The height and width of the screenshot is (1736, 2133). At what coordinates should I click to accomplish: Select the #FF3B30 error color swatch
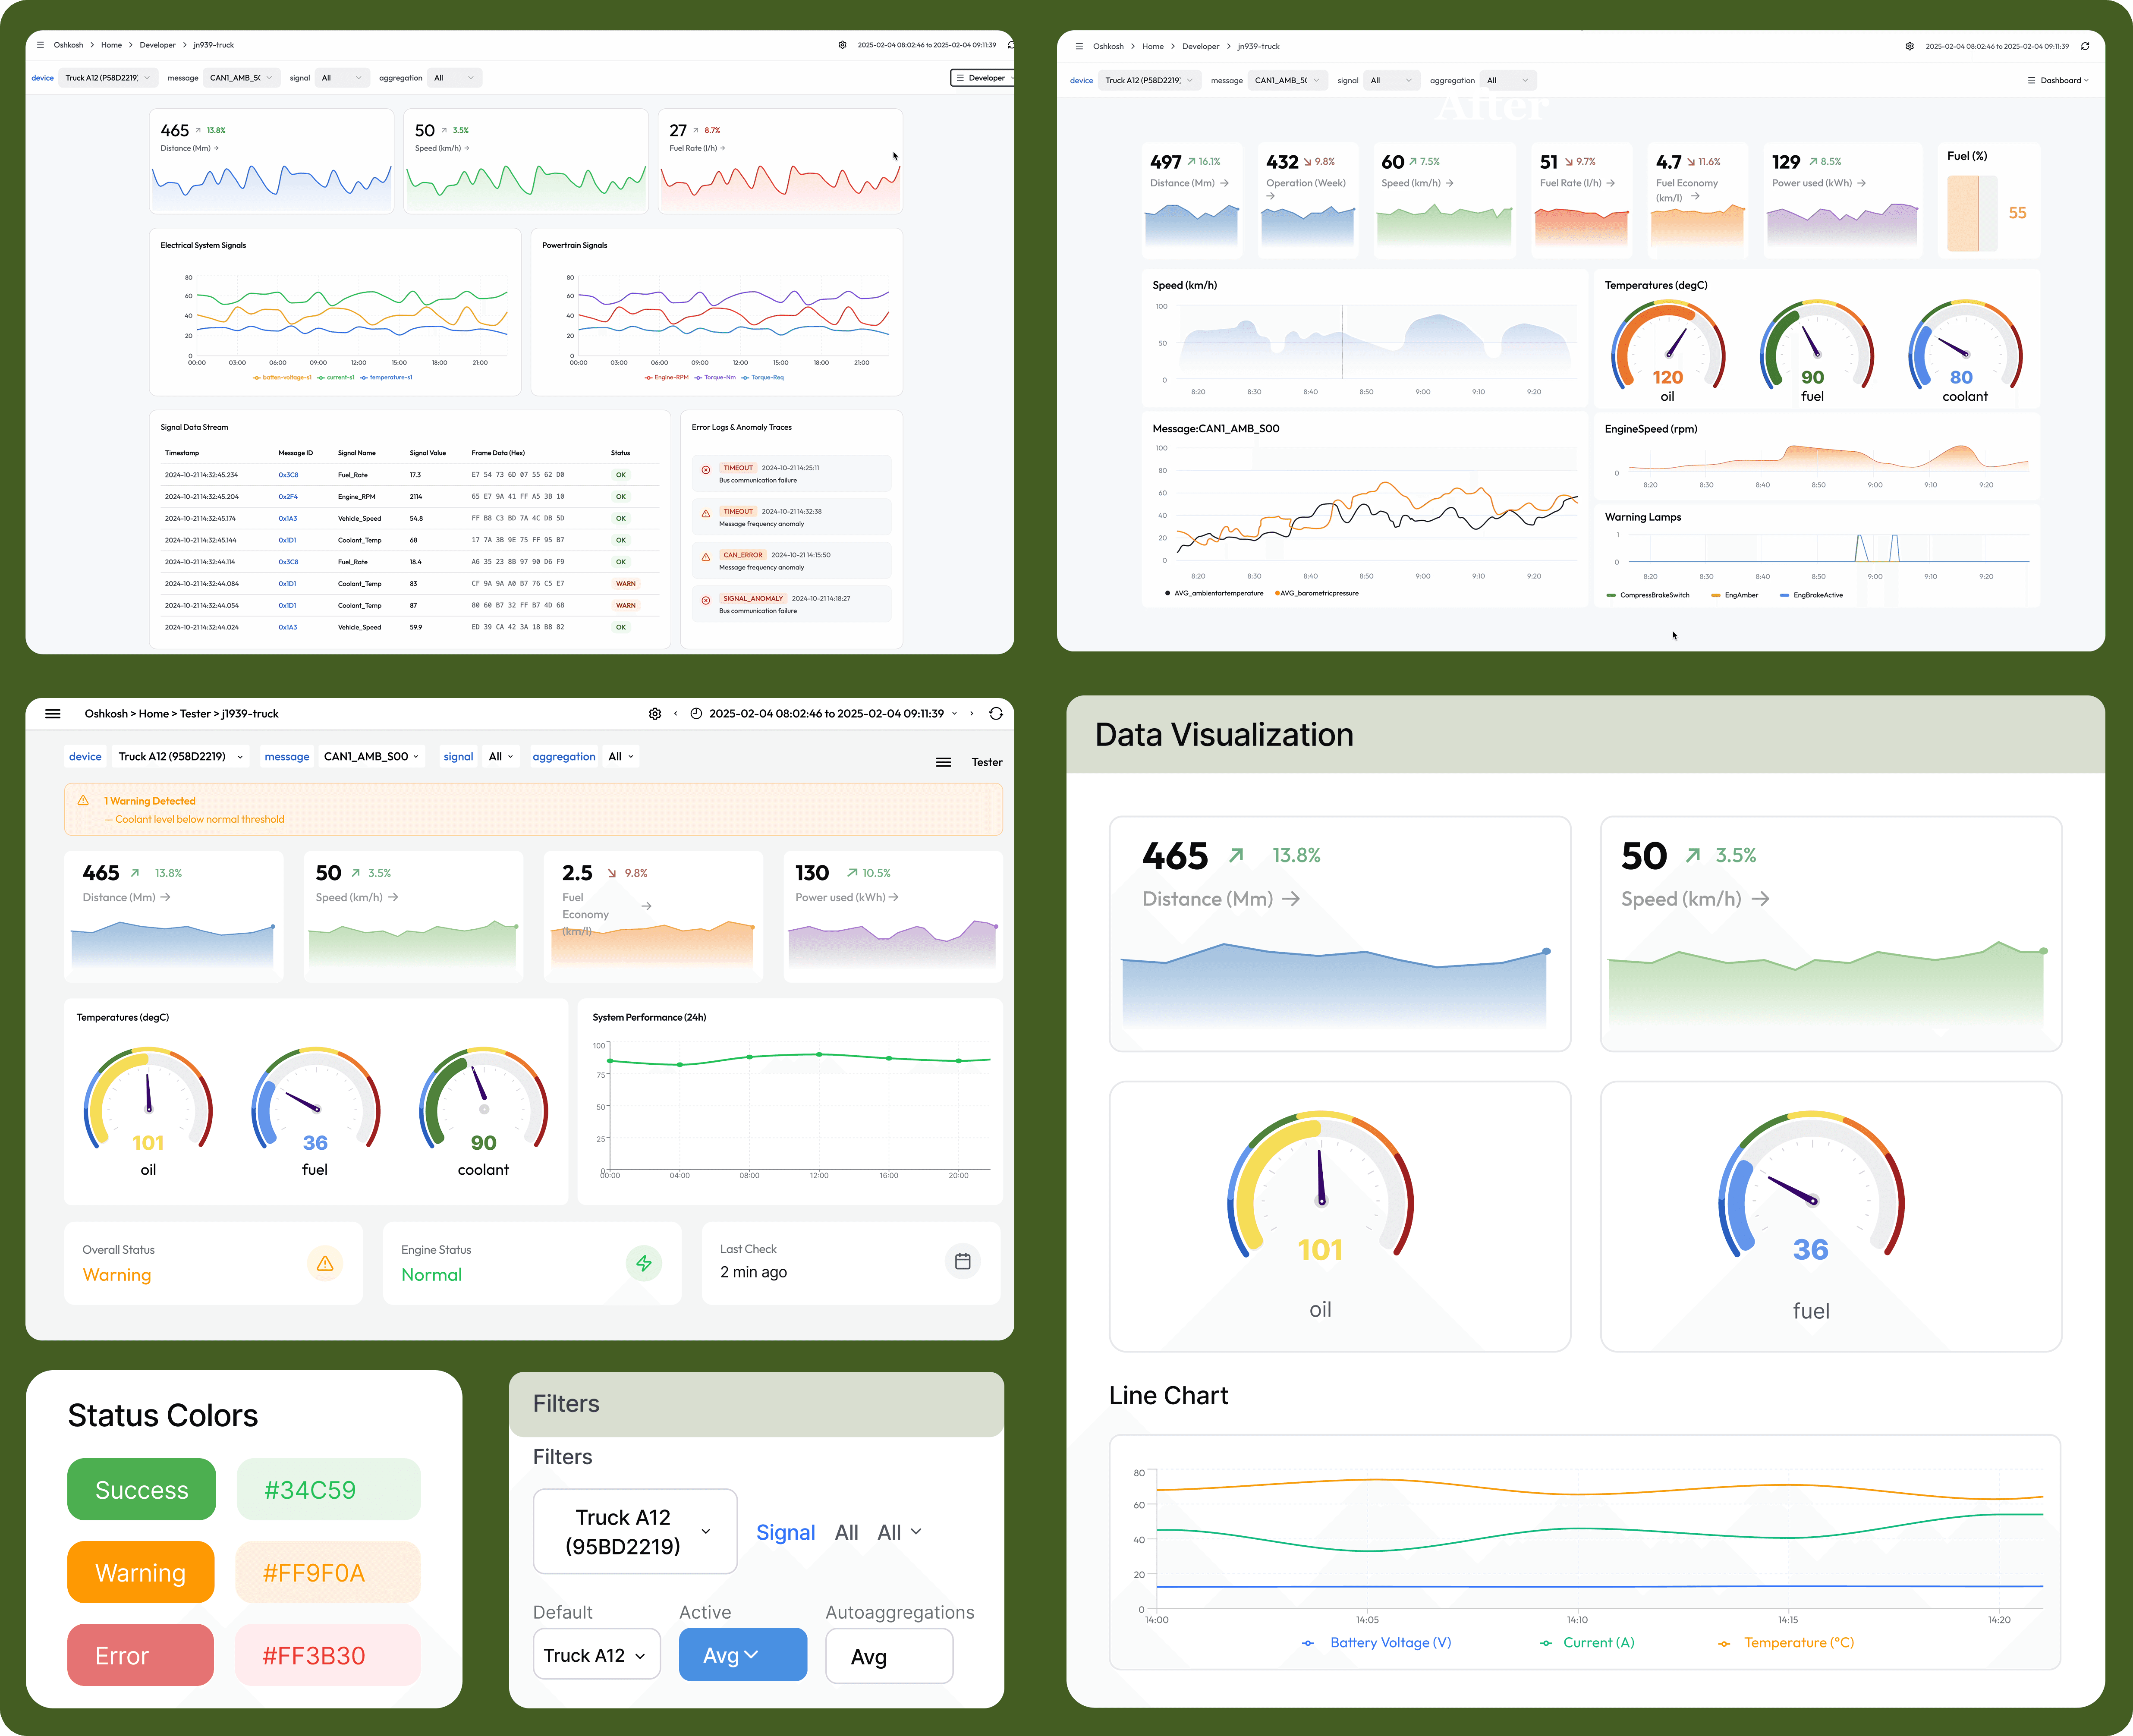tap(327, 1655)
